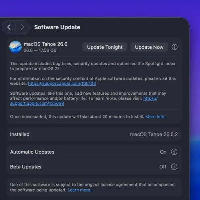This screenshot has width=200, height=200.
Task: Click the Update Now button
Action: click(149, 47)
